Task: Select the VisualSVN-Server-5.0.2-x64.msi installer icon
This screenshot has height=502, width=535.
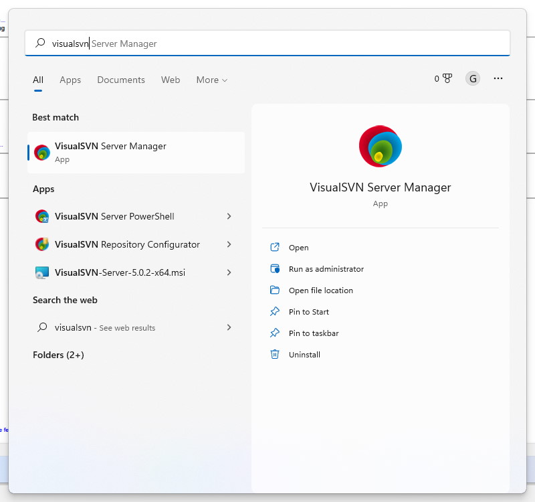Action: tap(42, 273)
